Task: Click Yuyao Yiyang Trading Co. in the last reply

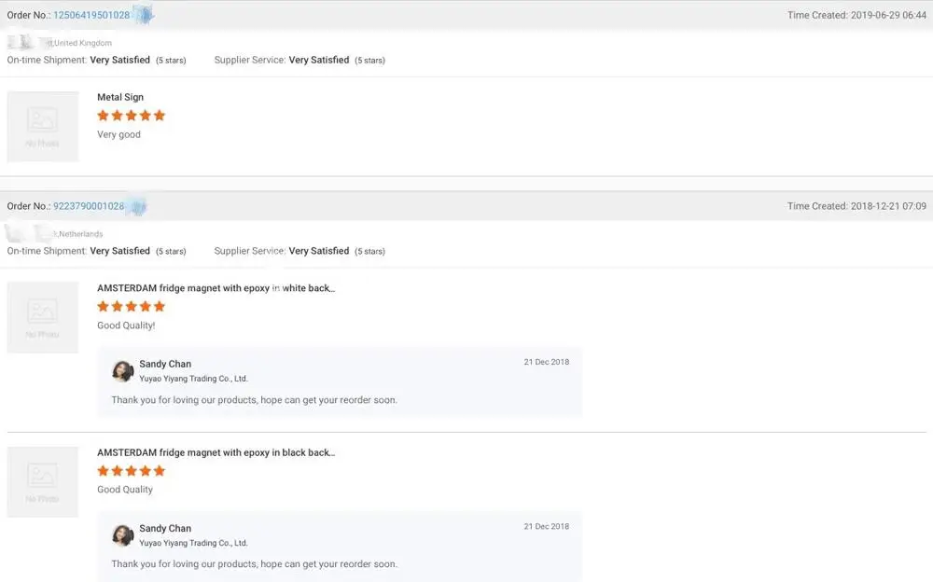Action: 193,543
